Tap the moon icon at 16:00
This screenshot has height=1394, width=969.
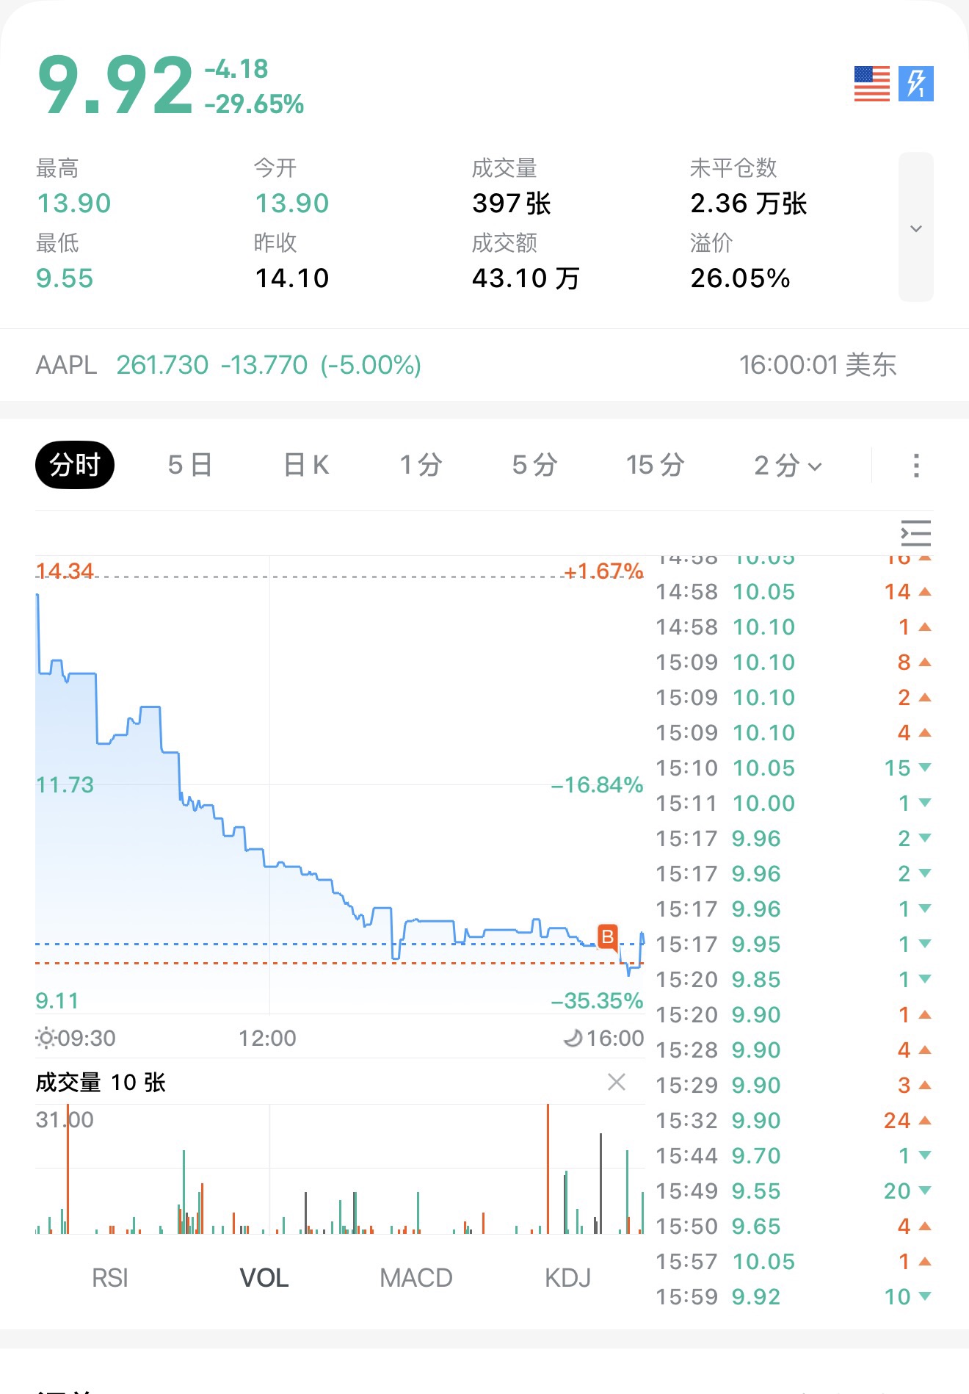[573, 1038]
